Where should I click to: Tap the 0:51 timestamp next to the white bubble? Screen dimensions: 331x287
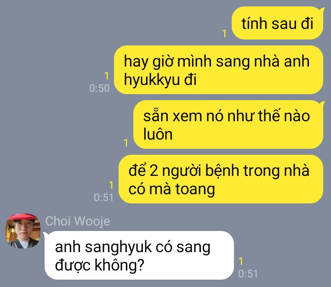coord(248,274)
